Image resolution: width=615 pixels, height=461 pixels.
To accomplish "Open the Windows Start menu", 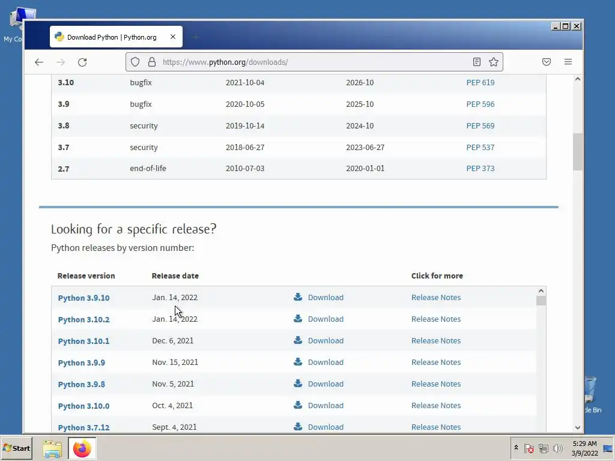I will coord(16,448).
